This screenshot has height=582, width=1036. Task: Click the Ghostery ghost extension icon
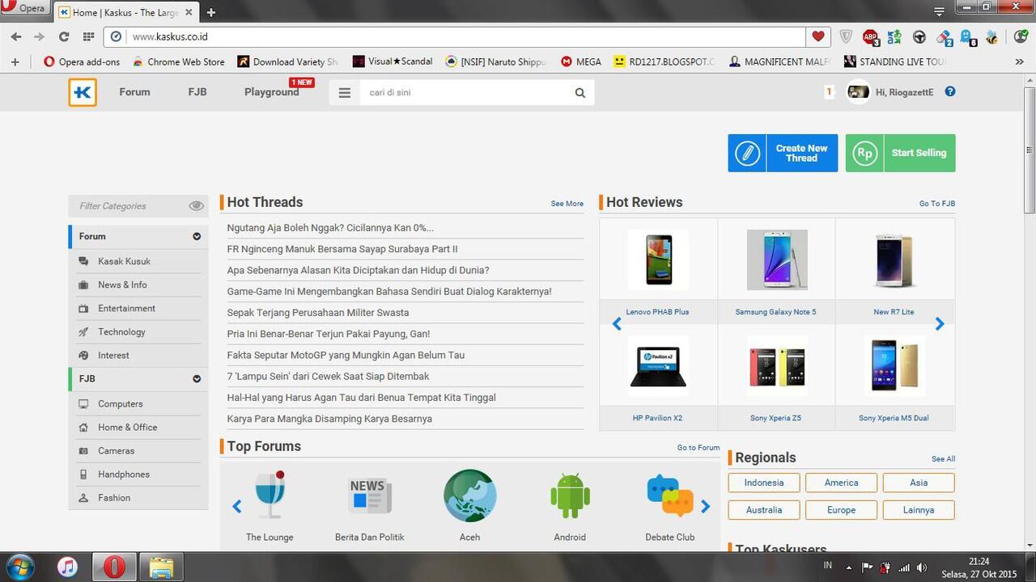(968, 36)
